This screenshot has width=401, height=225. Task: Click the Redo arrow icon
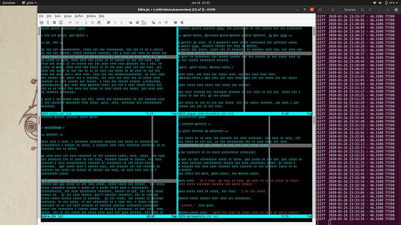click(78, 22)
